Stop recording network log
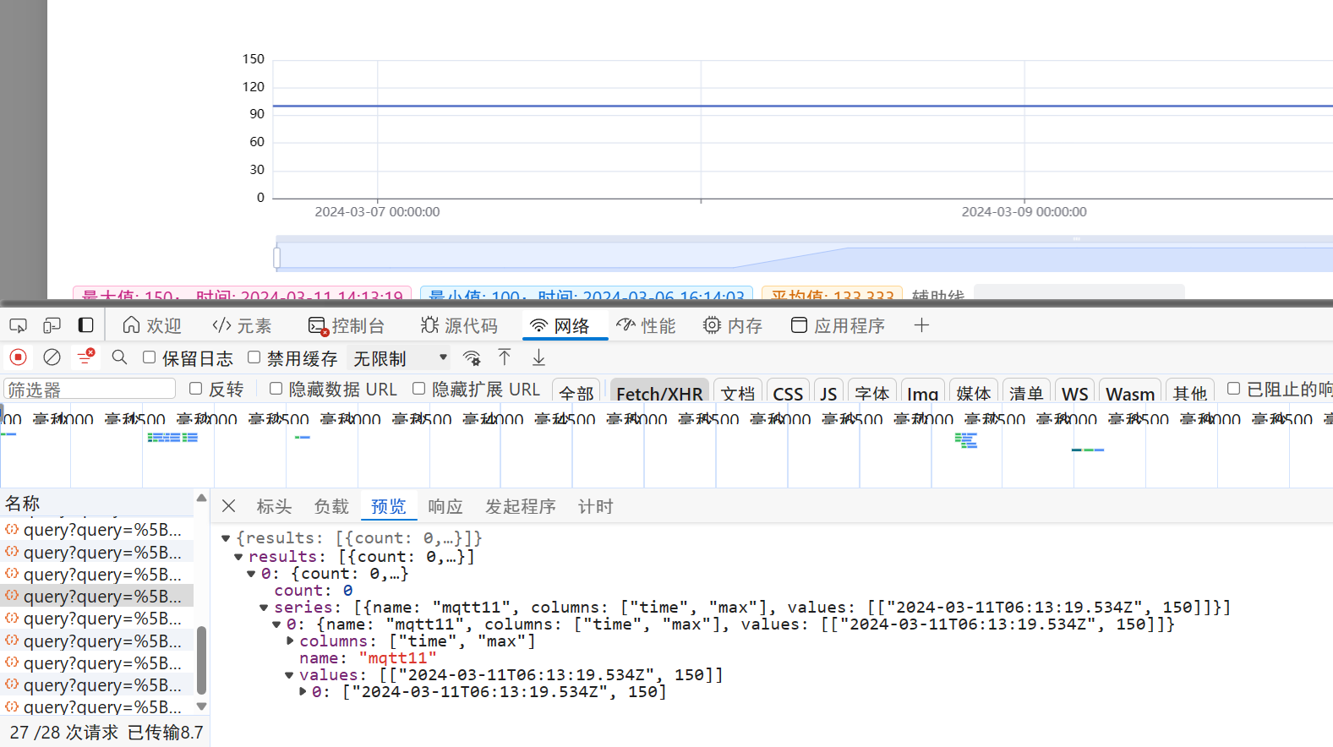The height and width of the screenshot is (747, 1333). tap(18, 357)
